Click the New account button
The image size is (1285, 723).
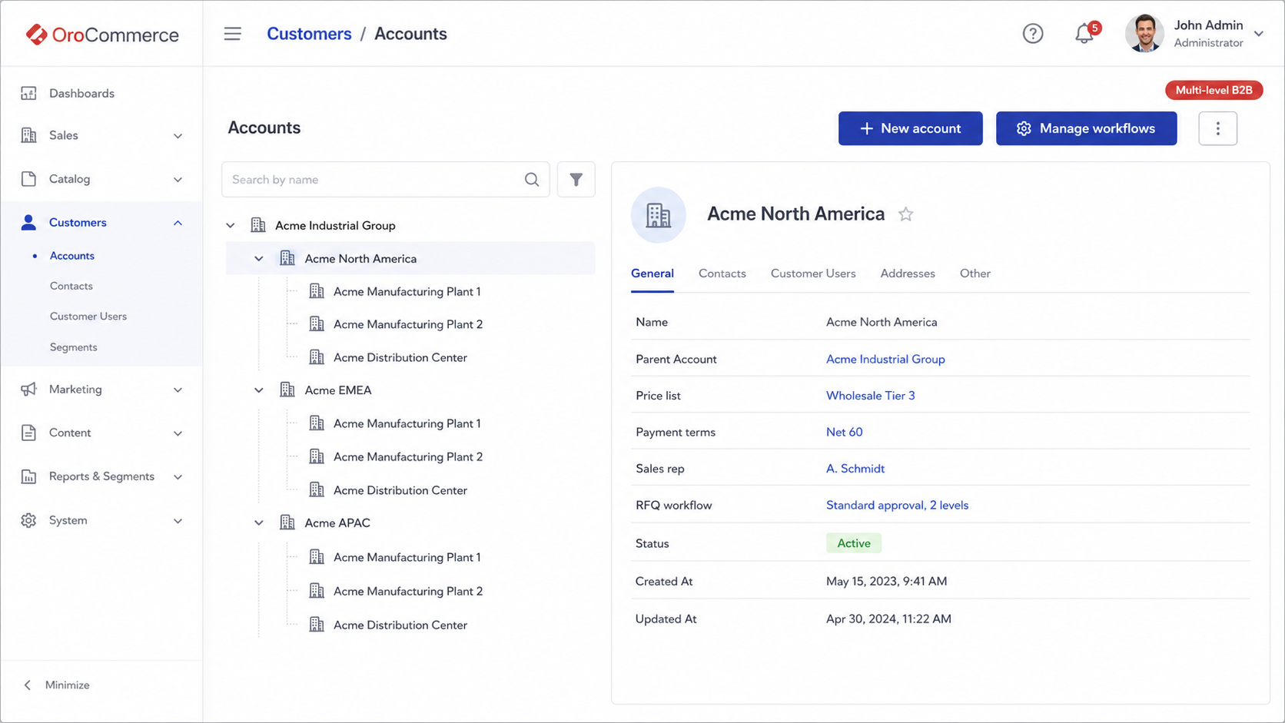(x=910, y=128)
